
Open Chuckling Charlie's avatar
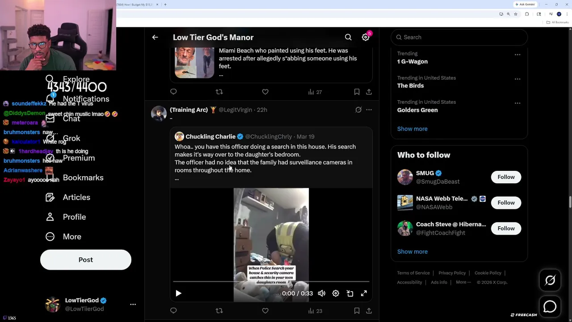tap(179, 136)
